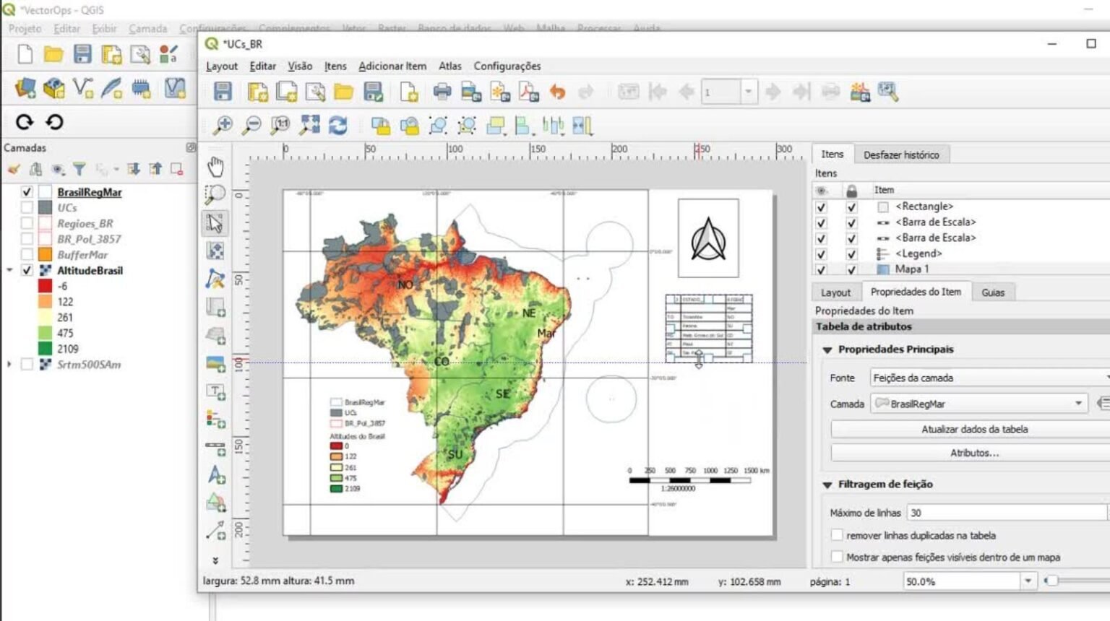Open the zoom level 50.0% dropdown
This screenshot has width=1110, height=621.
click(x=1028, y=581)
